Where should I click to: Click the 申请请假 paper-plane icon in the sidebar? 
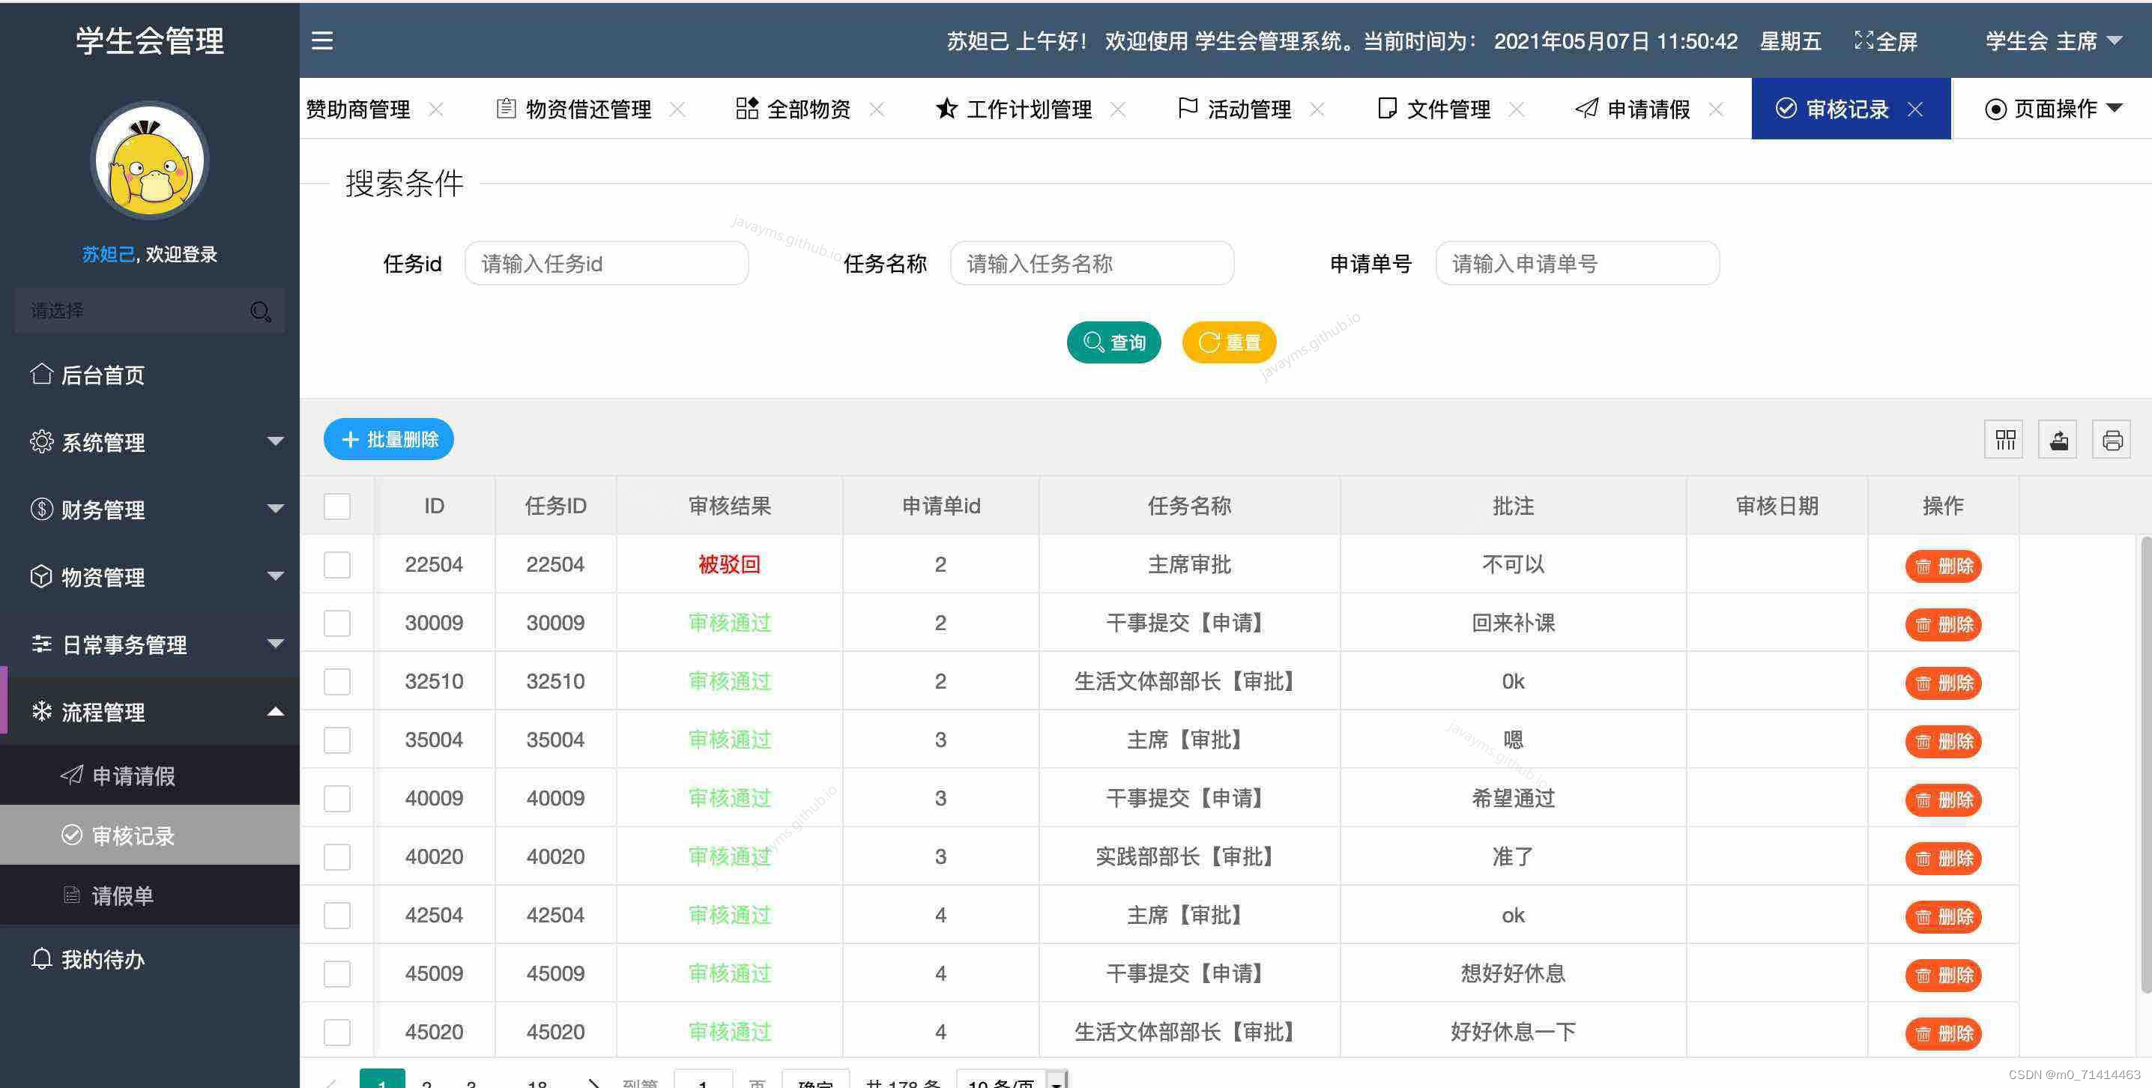(x=72, y=775)
